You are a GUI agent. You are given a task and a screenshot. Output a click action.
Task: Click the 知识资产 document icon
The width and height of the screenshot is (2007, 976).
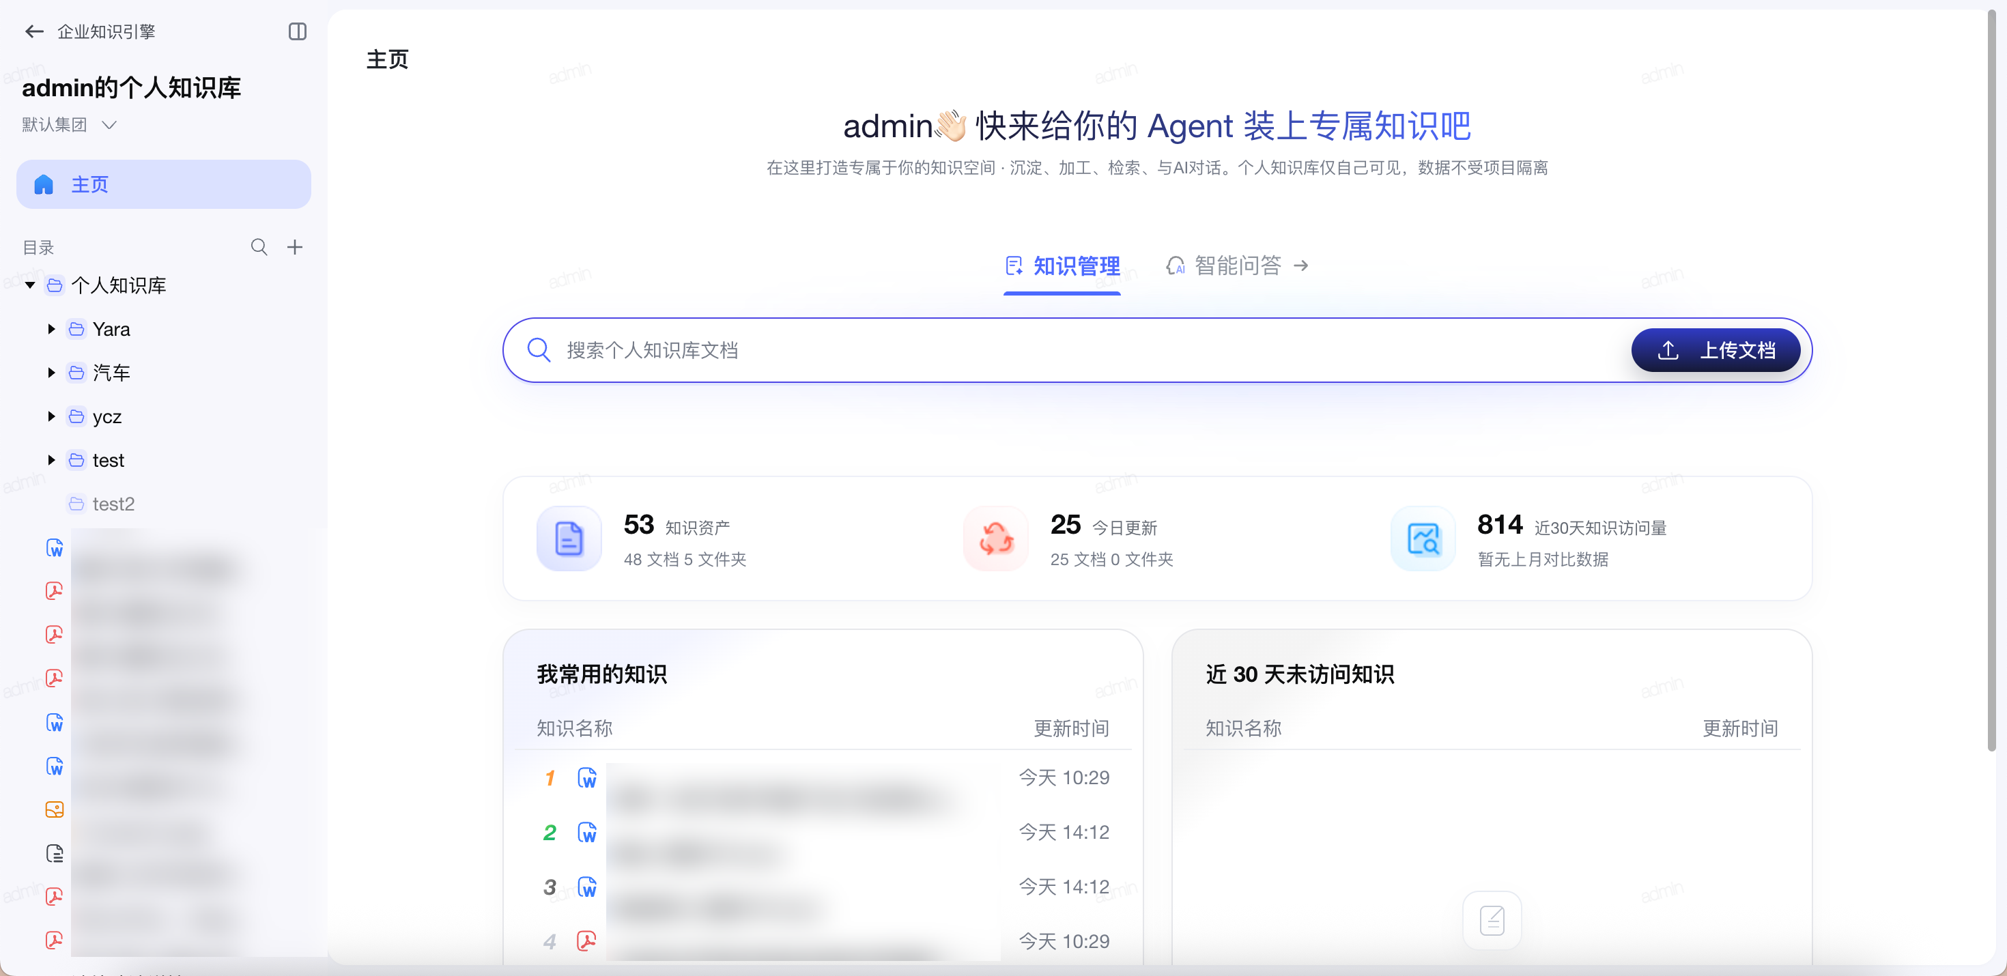[569, 539]
